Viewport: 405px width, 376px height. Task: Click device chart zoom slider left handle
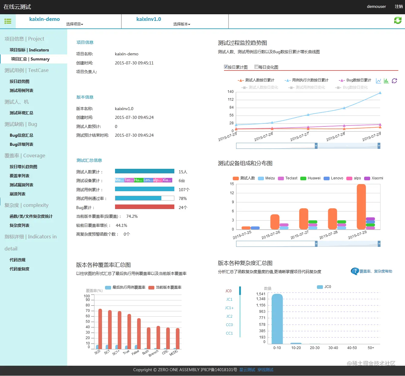coord(316,244)
